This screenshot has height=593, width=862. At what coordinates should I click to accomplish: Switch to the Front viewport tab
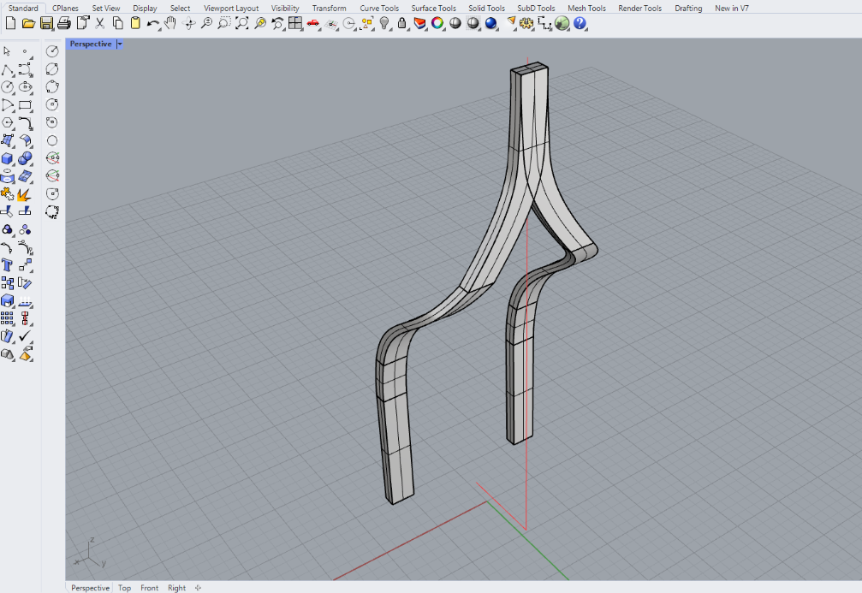coord(150,588)
